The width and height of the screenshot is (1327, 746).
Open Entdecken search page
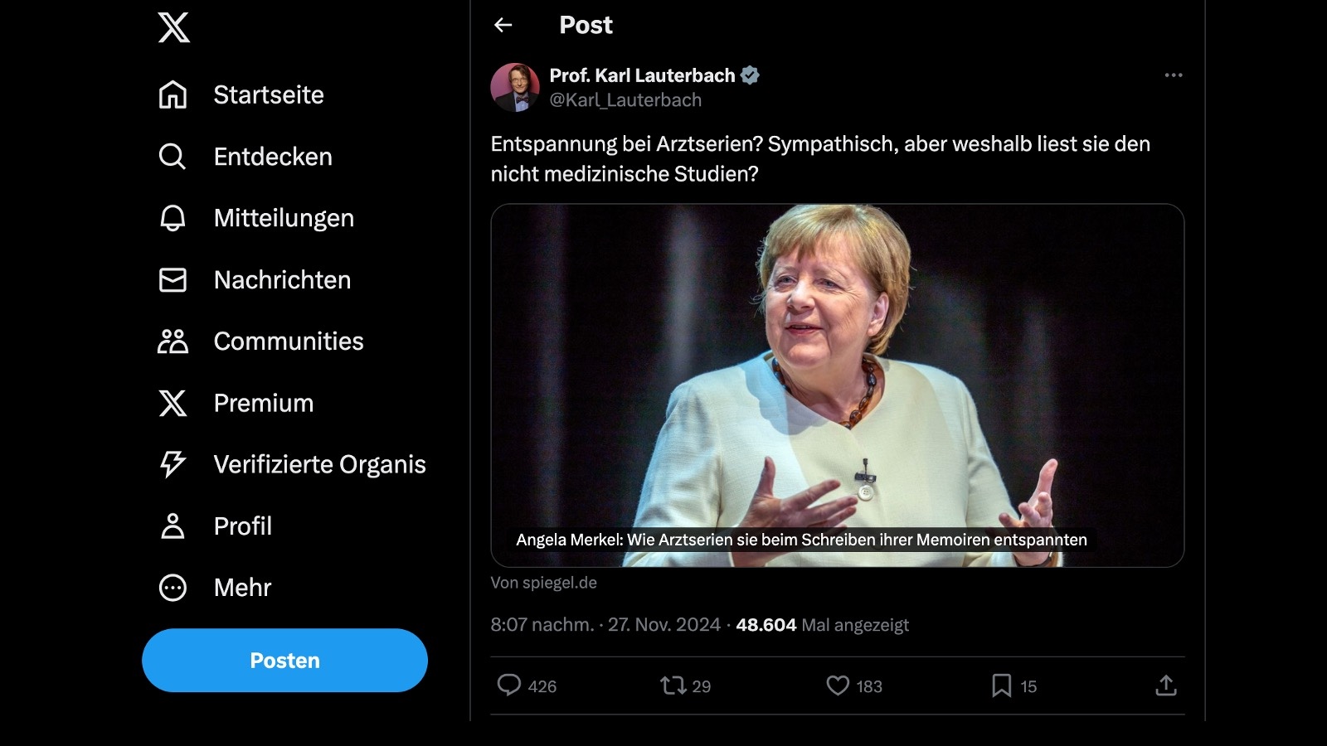(x=272, y=157)
